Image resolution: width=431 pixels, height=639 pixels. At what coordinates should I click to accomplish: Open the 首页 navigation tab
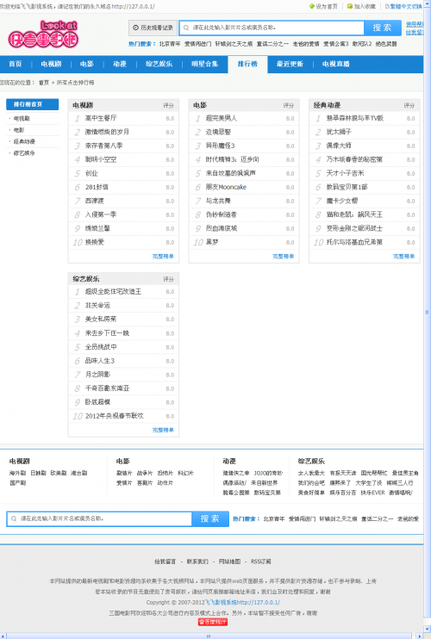[x=16, y=64]
